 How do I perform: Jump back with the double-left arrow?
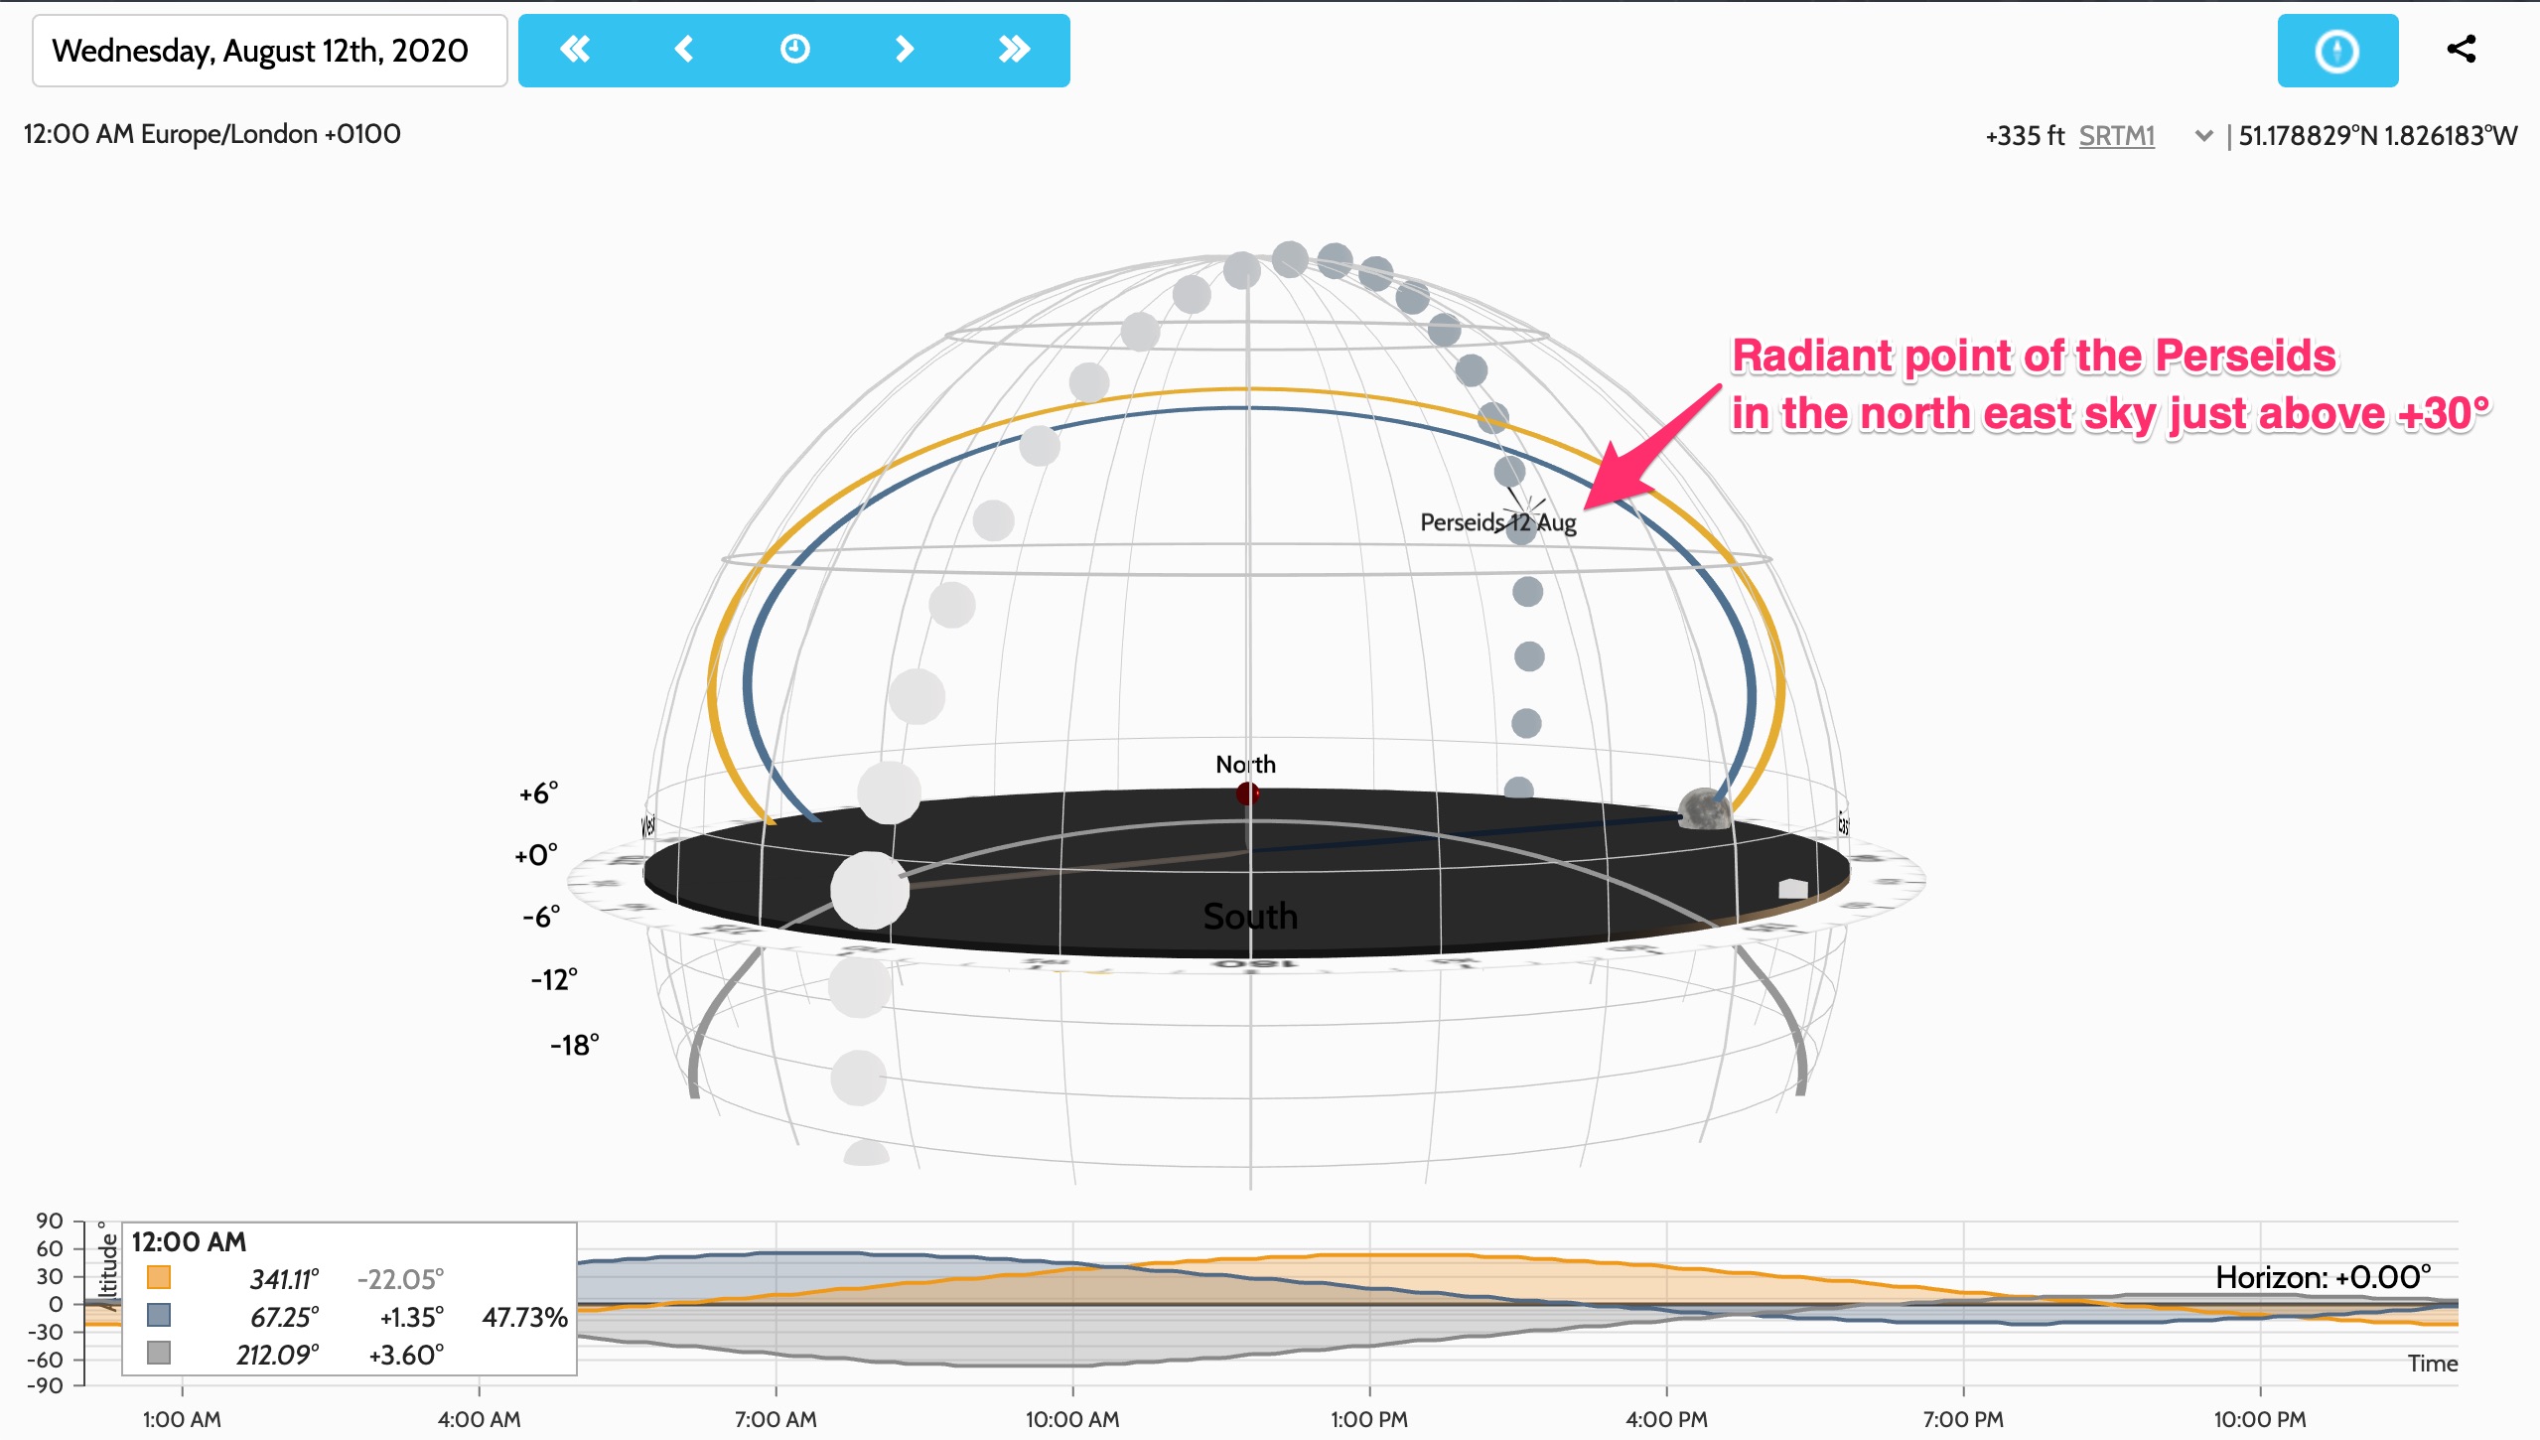[575, 50]
